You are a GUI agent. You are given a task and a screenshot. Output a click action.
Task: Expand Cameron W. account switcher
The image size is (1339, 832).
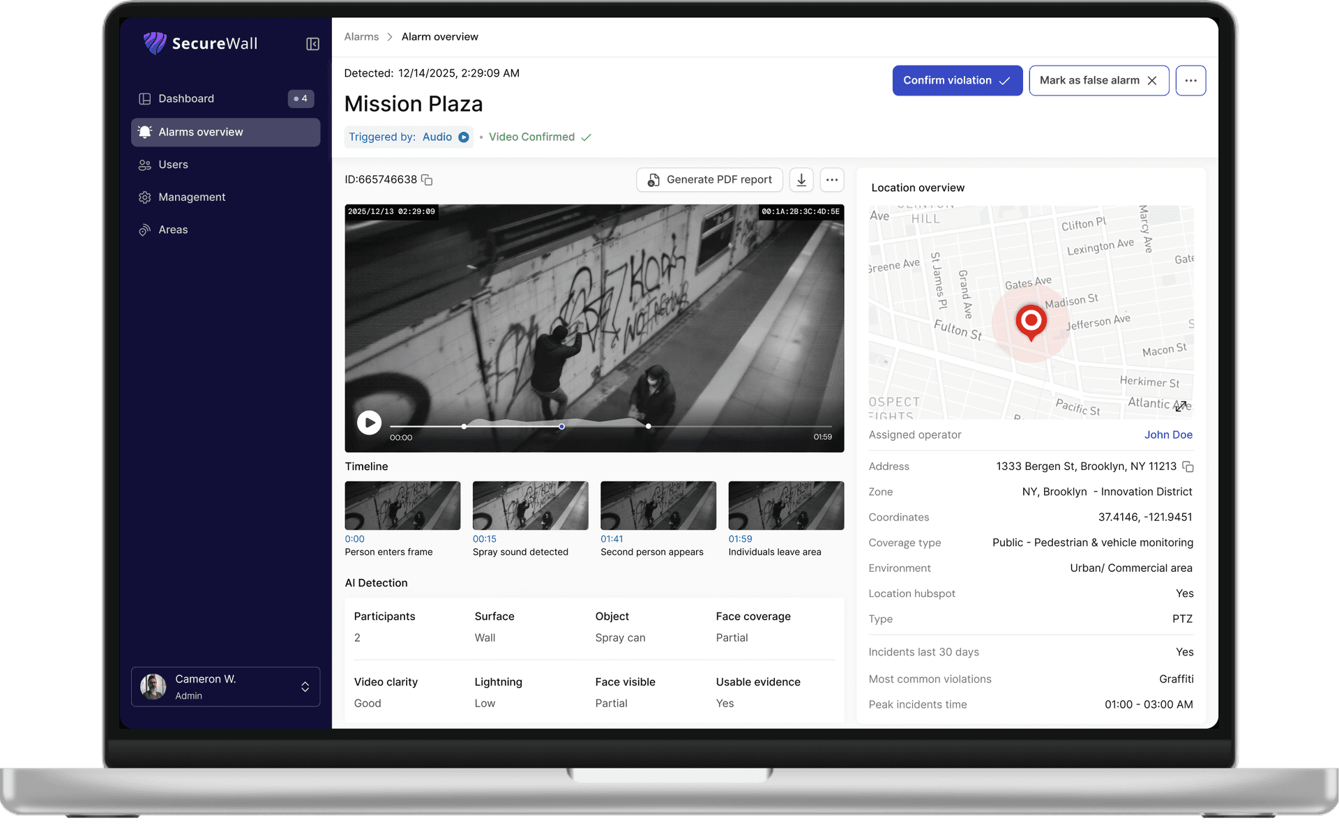coord(305,687)
